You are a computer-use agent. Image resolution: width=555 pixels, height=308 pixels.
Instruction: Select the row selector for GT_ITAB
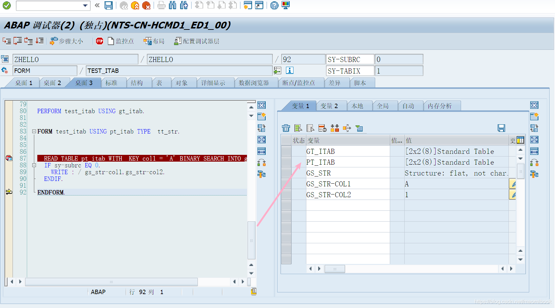tap(286, 151)
